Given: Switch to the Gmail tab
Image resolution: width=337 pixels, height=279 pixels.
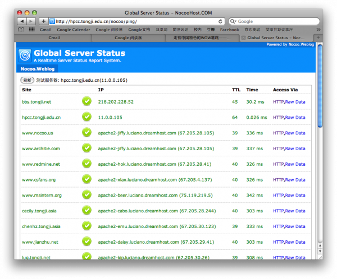Looking at the screenshot, I should coord(54,38).
